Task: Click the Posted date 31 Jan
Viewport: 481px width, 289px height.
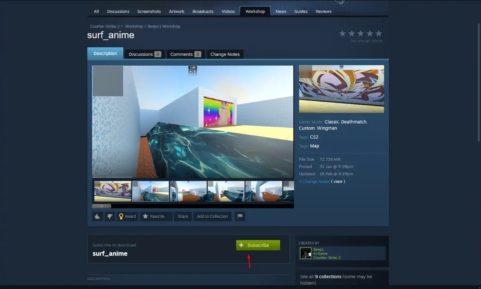Action: pos(336,166)
